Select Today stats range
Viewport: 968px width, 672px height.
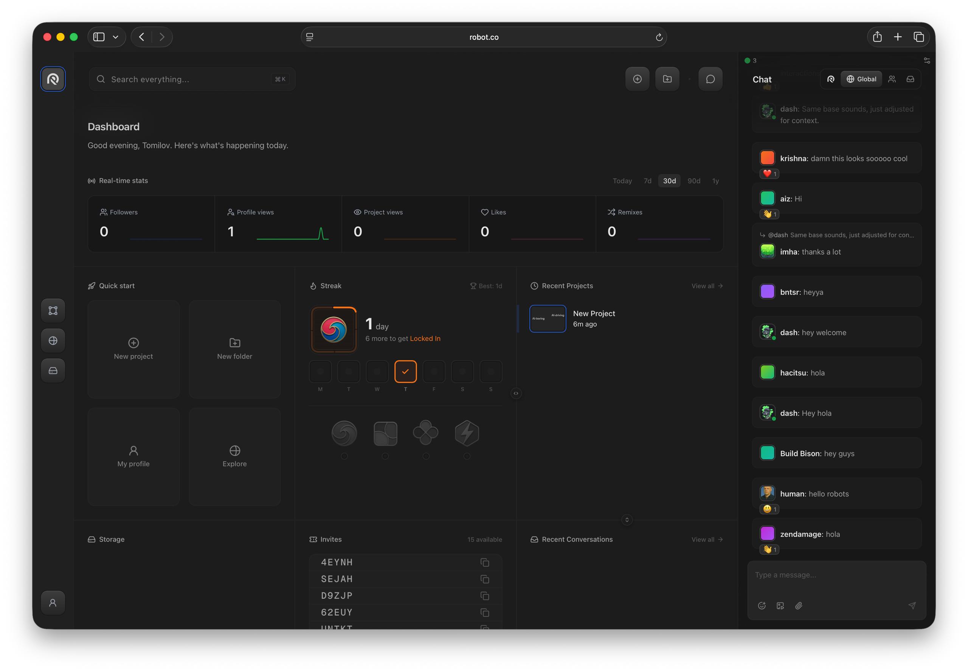coord(622,181)
